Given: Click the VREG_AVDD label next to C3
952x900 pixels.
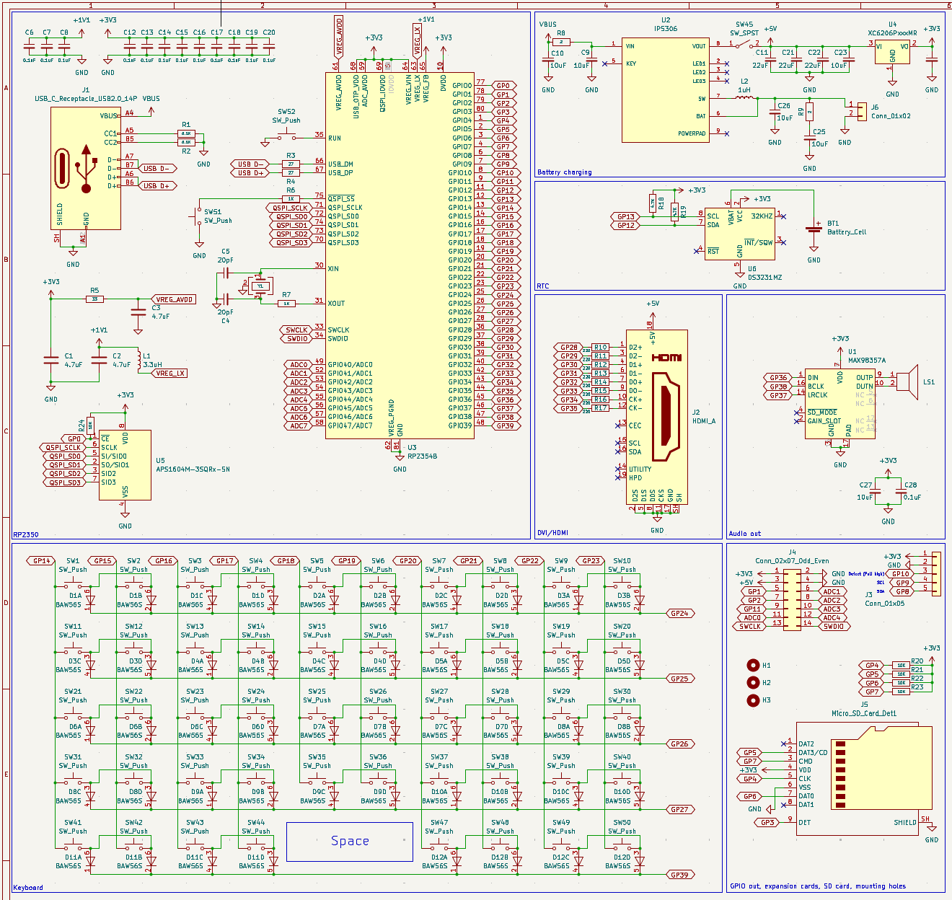Looking at the screenshot, I should click(x=174, y=299).
